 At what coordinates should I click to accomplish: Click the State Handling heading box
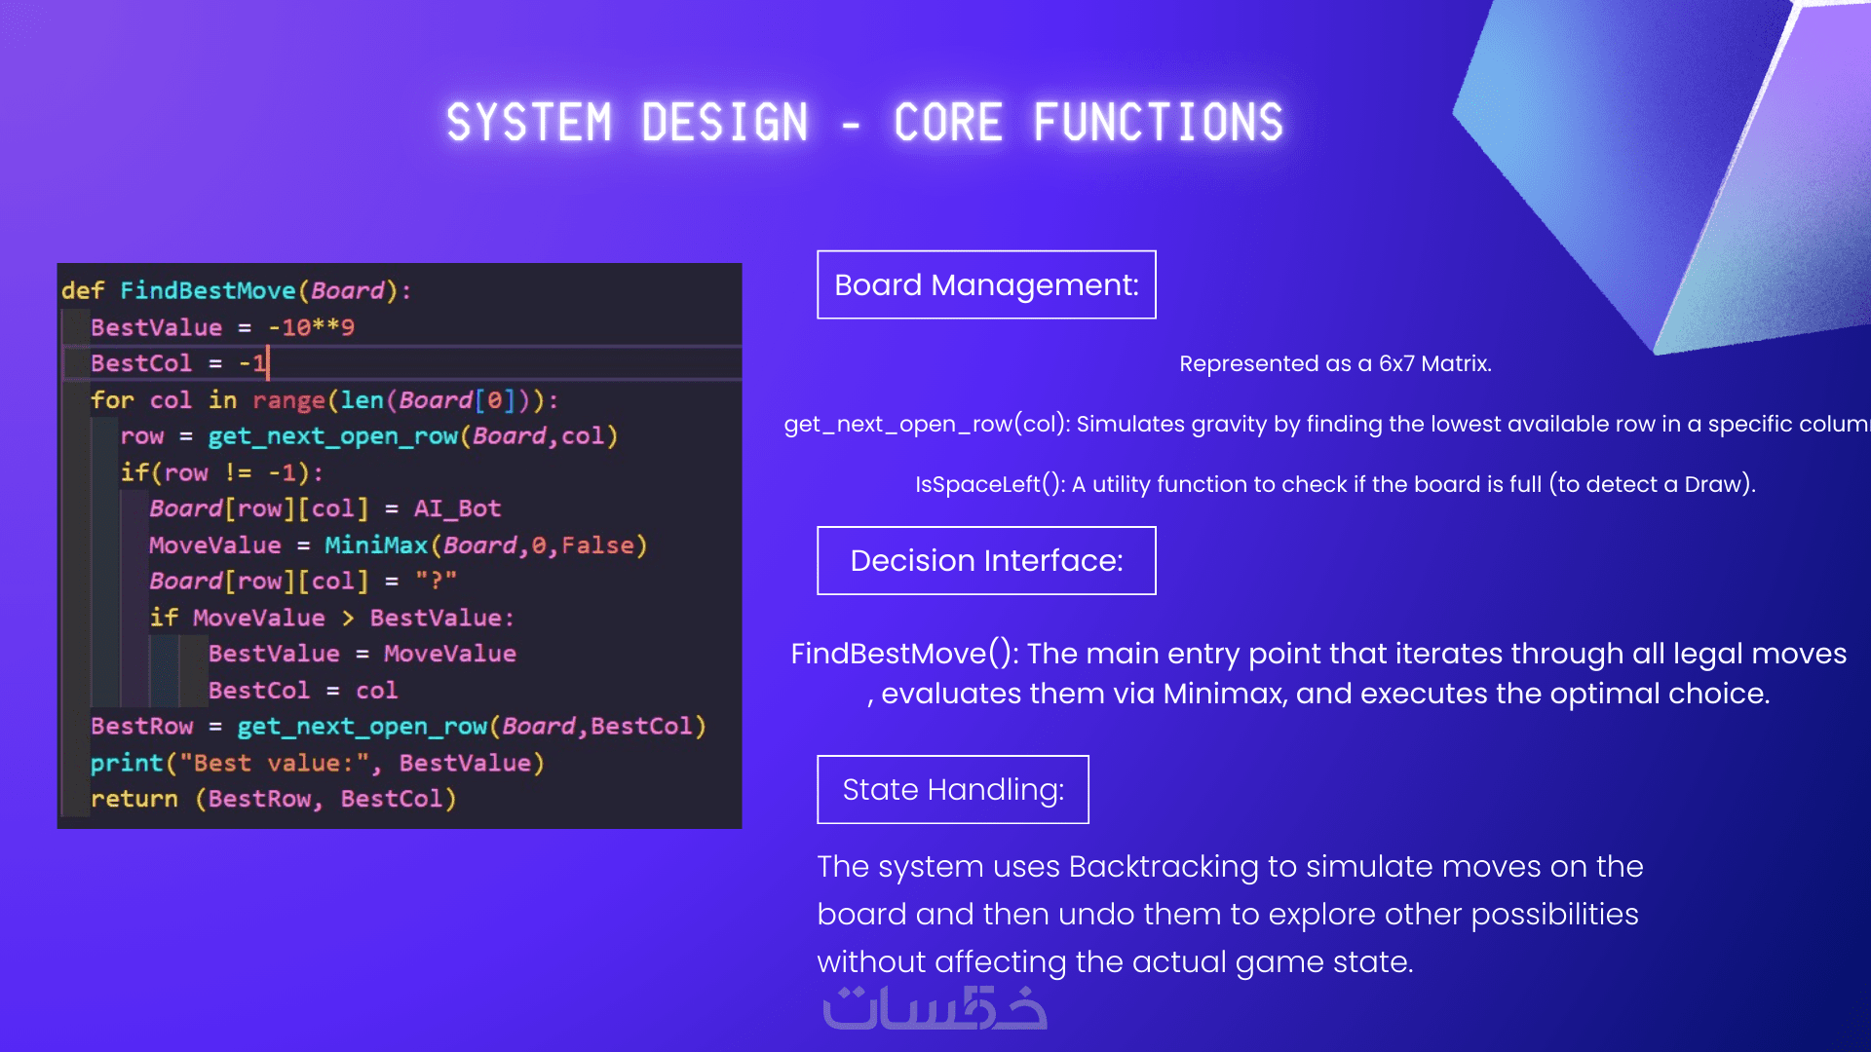pyautogui.click(x=952, y=789)
